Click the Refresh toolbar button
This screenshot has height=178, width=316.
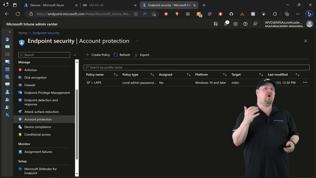(x=122, y=55)
